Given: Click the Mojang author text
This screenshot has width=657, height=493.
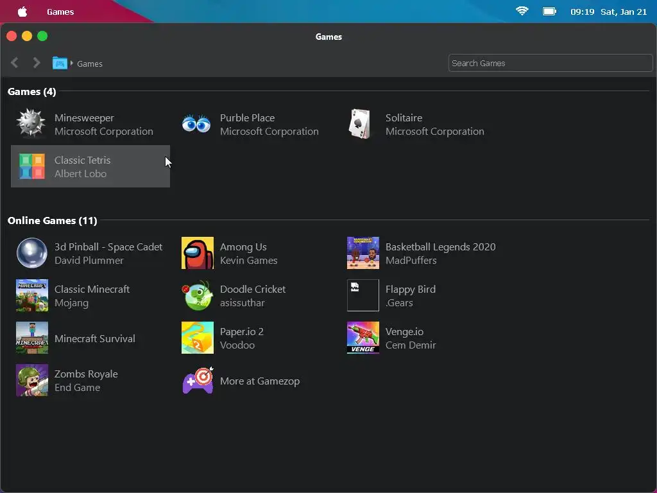Looking at the screenshot, I should click(72, 303).
